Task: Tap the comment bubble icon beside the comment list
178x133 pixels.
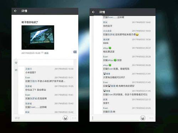Action: pos(16,70)
